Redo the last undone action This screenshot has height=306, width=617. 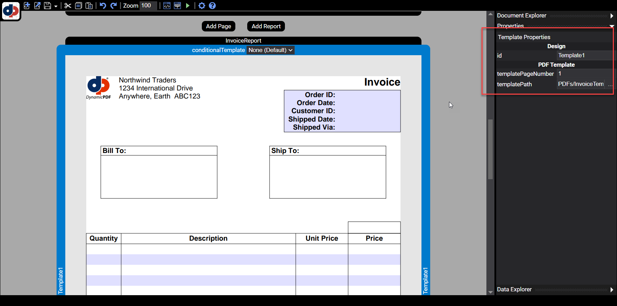(113, 6)
